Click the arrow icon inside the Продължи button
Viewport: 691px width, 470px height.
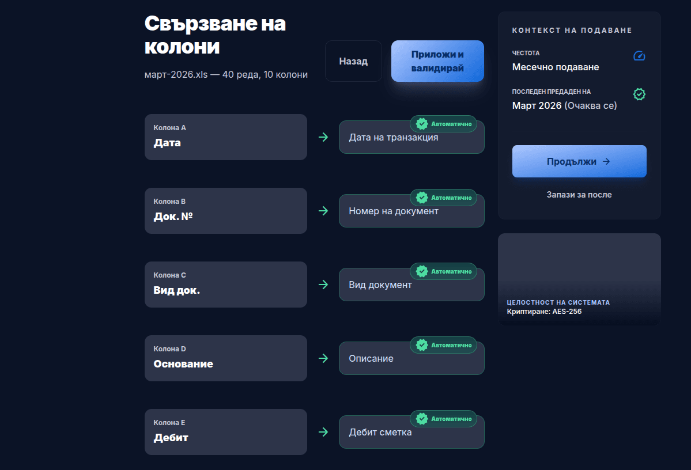click(607, 162)
